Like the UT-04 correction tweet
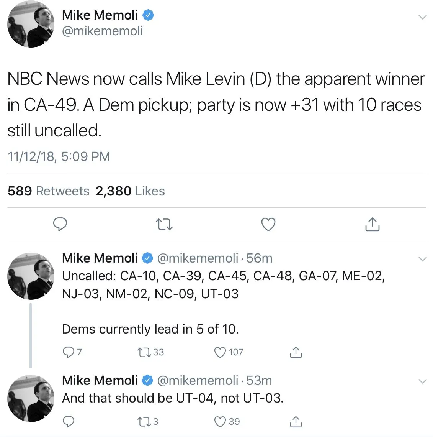This screenshot has width=433, height=437. [220, 422]
